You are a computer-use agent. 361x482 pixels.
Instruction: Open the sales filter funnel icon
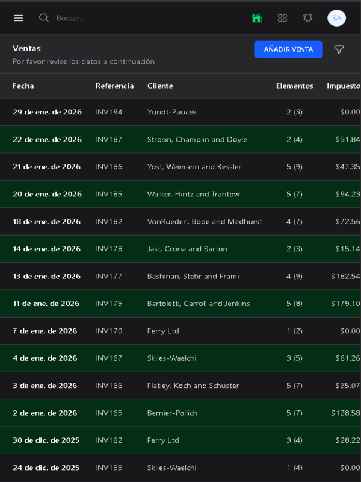[x=339, y=49]
